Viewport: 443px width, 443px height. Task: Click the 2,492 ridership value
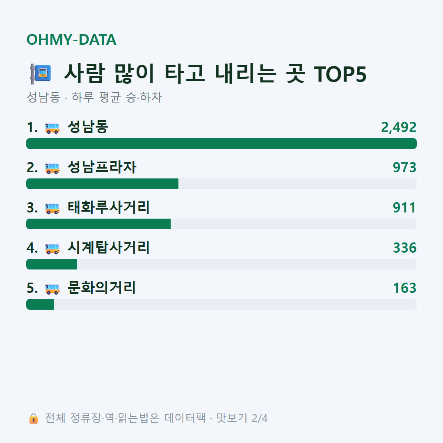(x=399, y=127)
